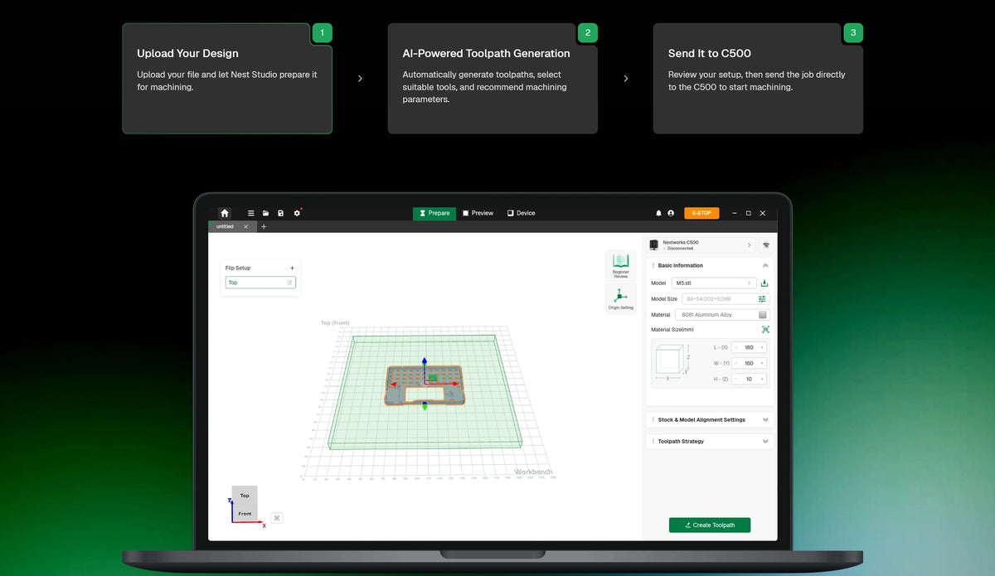The image size is (995, 576).
Task: Click the W (Y) value 160
Action: (750, 363)
